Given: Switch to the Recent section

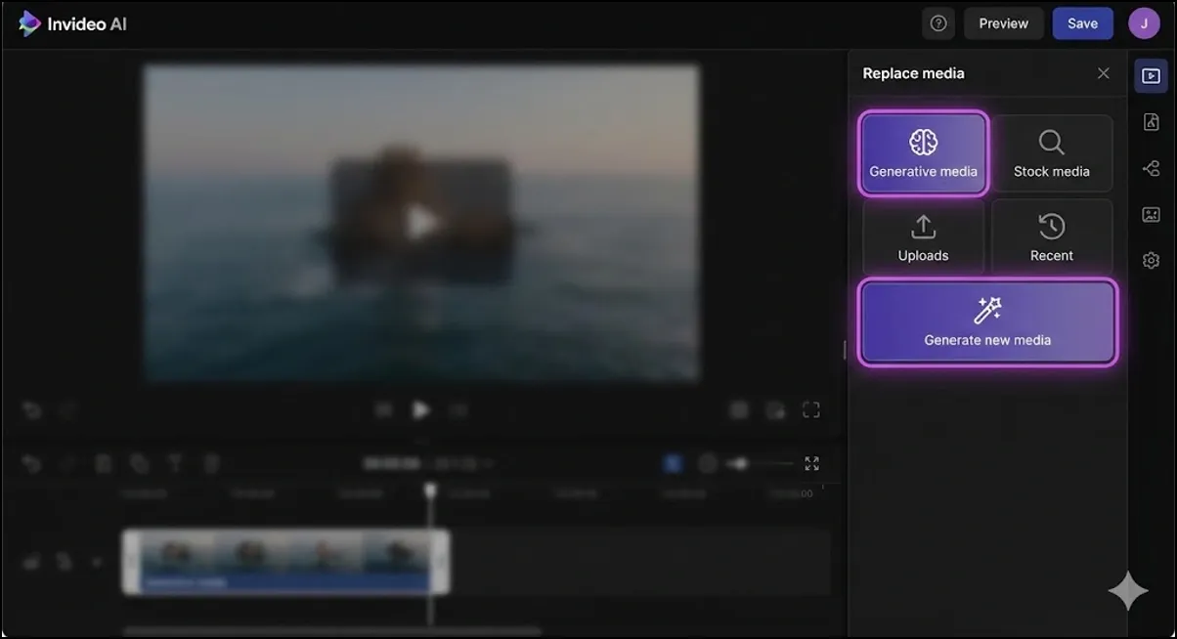Looking at the screenshot, I should pos(1052,237).
